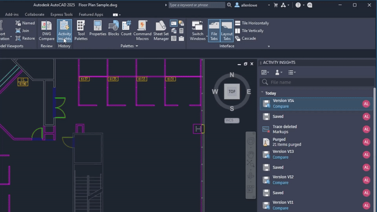377x212 pixels.
Task: Select Pan hand tool in navigation bar
Action: point(251,154)
